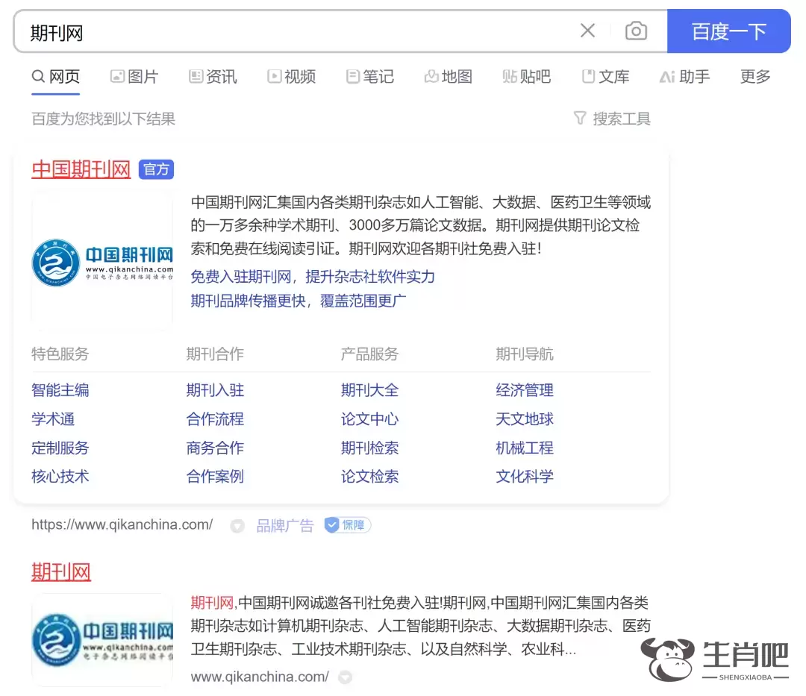The height and width of the screenshot is (696, 806).
Task: Open the 中国期刊网 official result title
Action: (81, 169)
